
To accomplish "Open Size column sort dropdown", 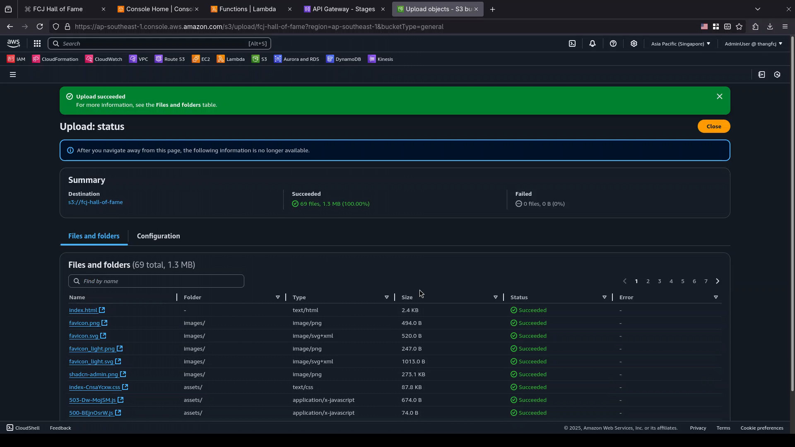I will pos(496,297).
